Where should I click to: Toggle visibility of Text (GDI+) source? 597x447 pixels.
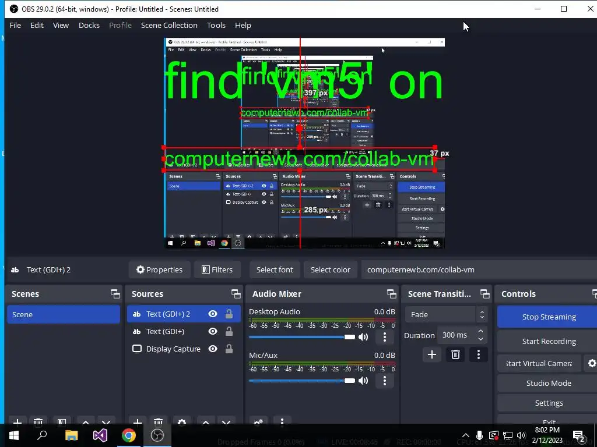tap(213, 331)
